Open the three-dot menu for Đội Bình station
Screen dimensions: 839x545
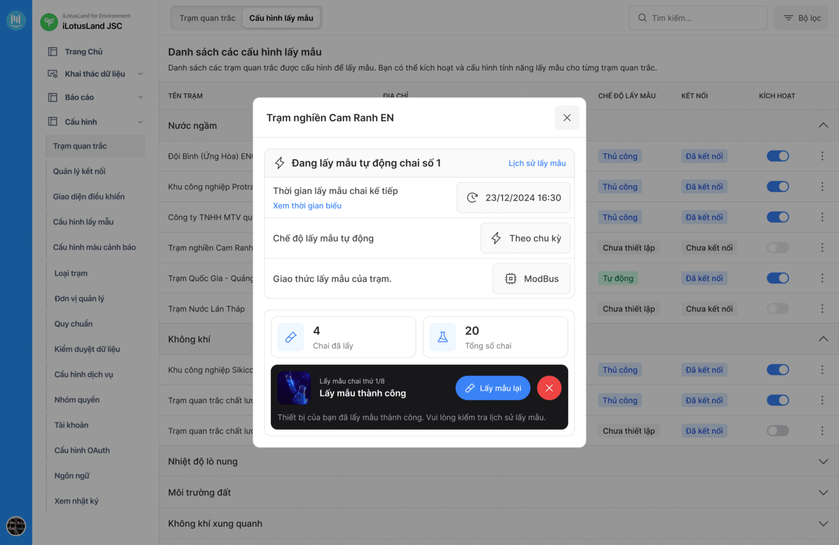(822, 156)
